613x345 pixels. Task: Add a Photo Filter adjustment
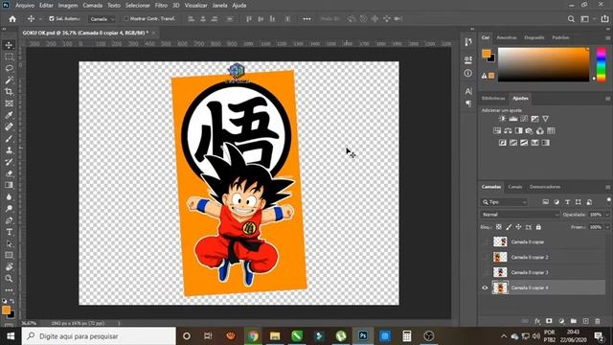click(x=529, y=130)
